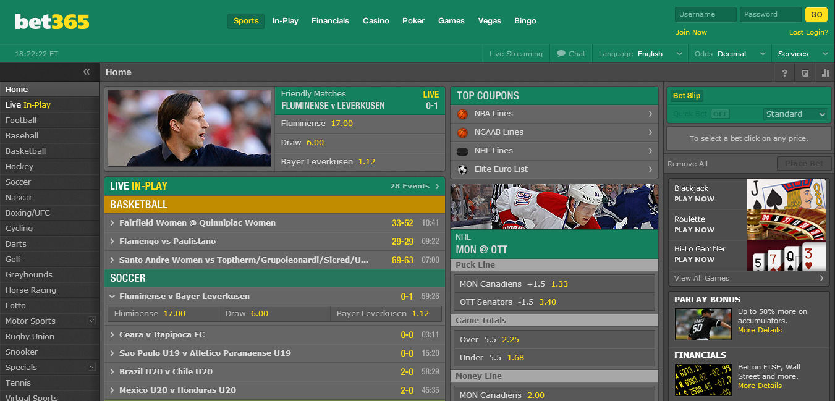The width and height of the screenshot is (835, 401).
Task: Expand the Ceara v Itapipoca EC row
Action: (274, 335)
